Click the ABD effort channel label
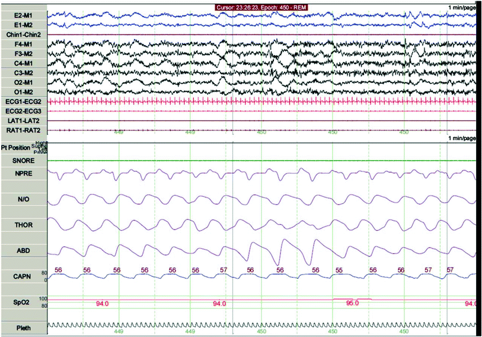482x337 pixels. (23, 250)
